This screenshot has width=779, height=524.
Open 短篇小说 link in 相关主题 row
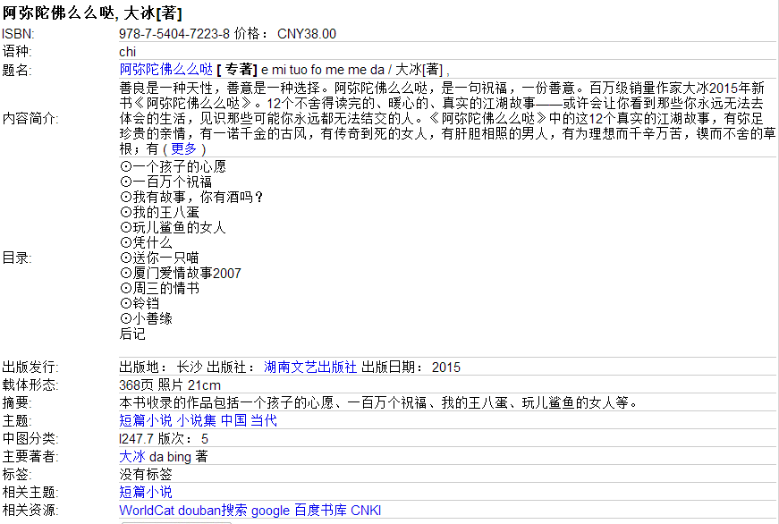pyautogui.click(x=146, y=492)
